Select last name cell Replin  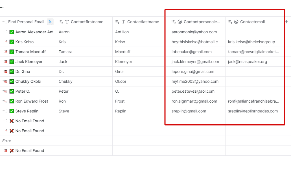141,111
